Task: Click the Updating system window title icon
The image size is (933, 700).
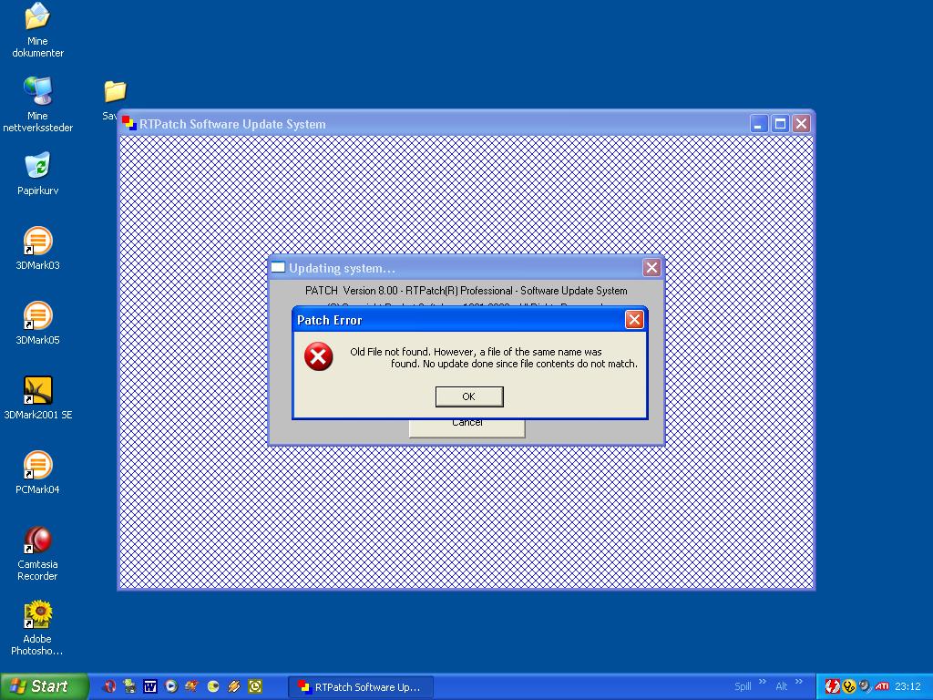Action: (278, 267)
